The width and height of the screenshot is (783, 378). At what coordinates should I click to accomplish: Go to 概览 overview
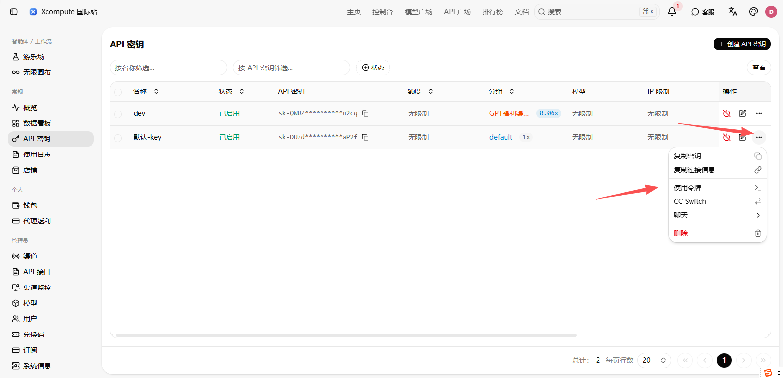[51, 108]
